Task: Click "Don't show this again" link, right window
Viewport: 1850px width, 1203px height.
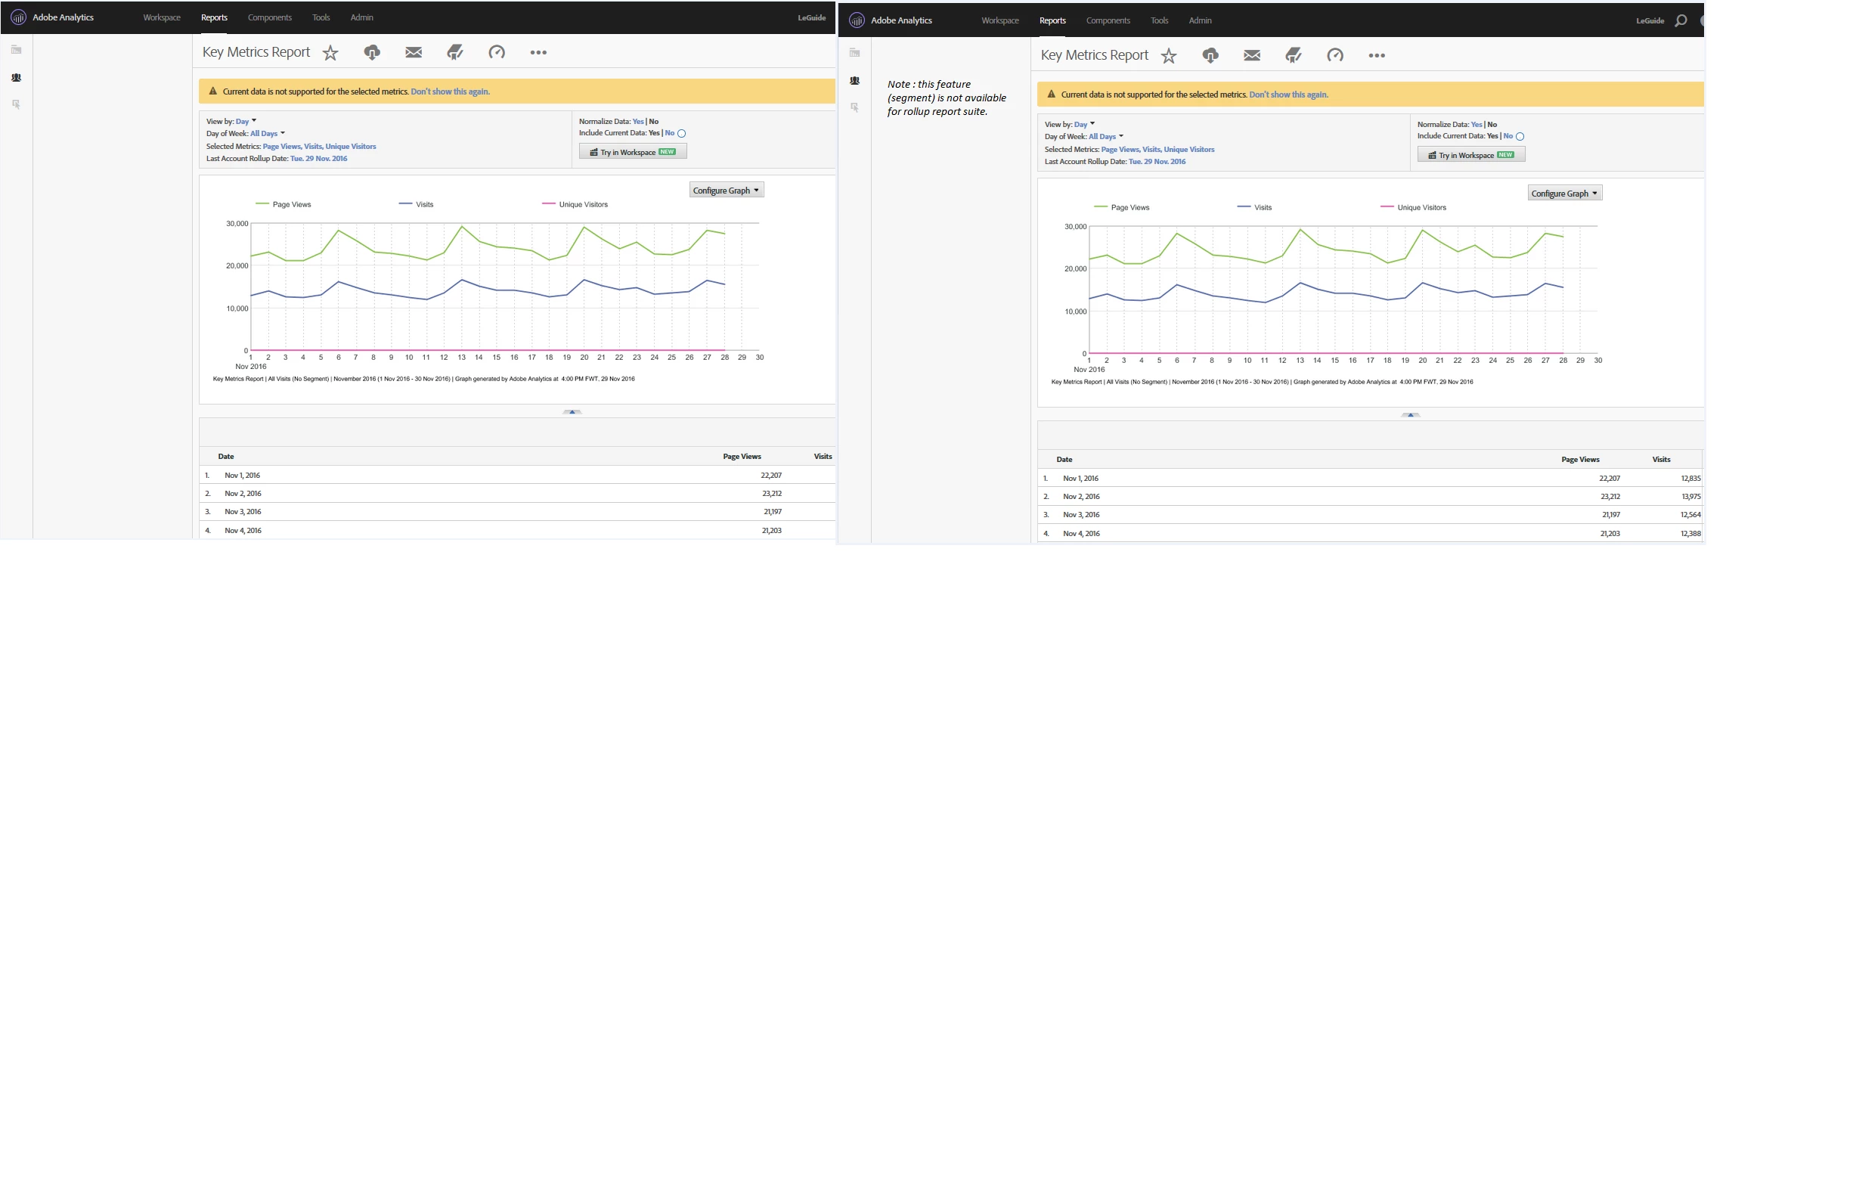Action: pos(1288,95)
